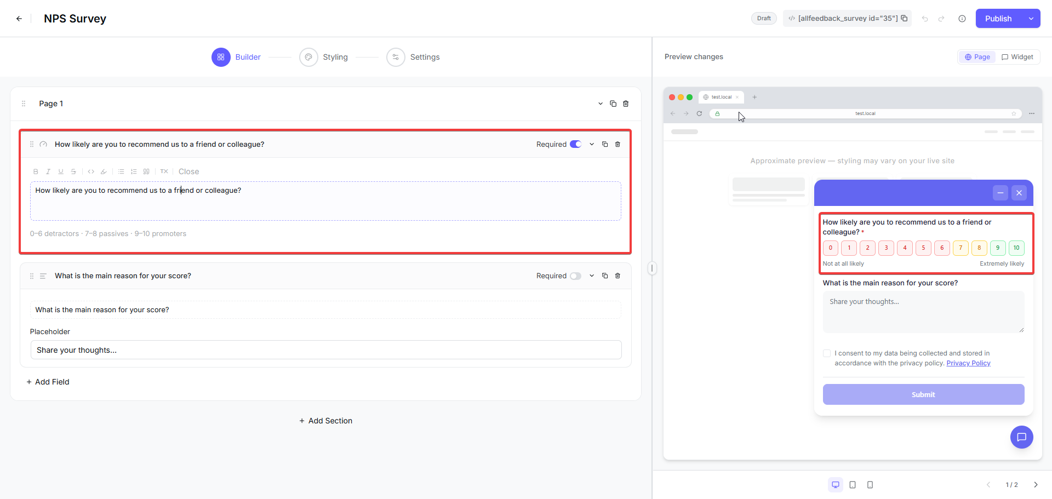The width and height of the screenshot is (1052, 499).
Task: Delete the recommend question field
Action: click(618, 144)
